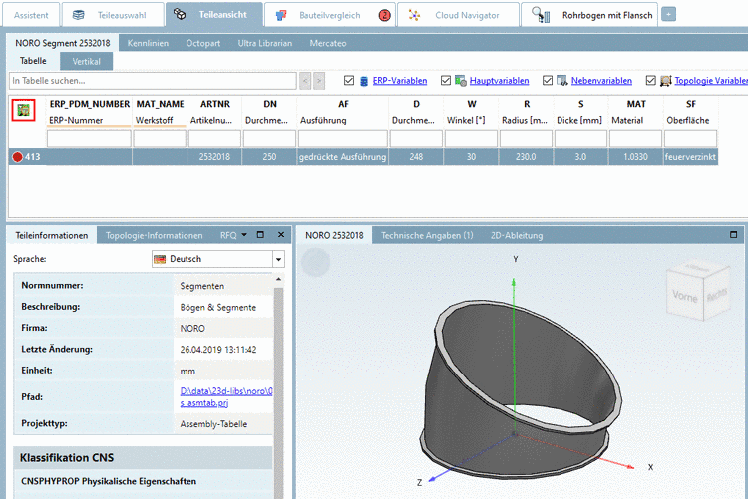The height and width of the screenshot is (499, 748).
Task: Open the Pfad project file link
Action: pos(226,397)
